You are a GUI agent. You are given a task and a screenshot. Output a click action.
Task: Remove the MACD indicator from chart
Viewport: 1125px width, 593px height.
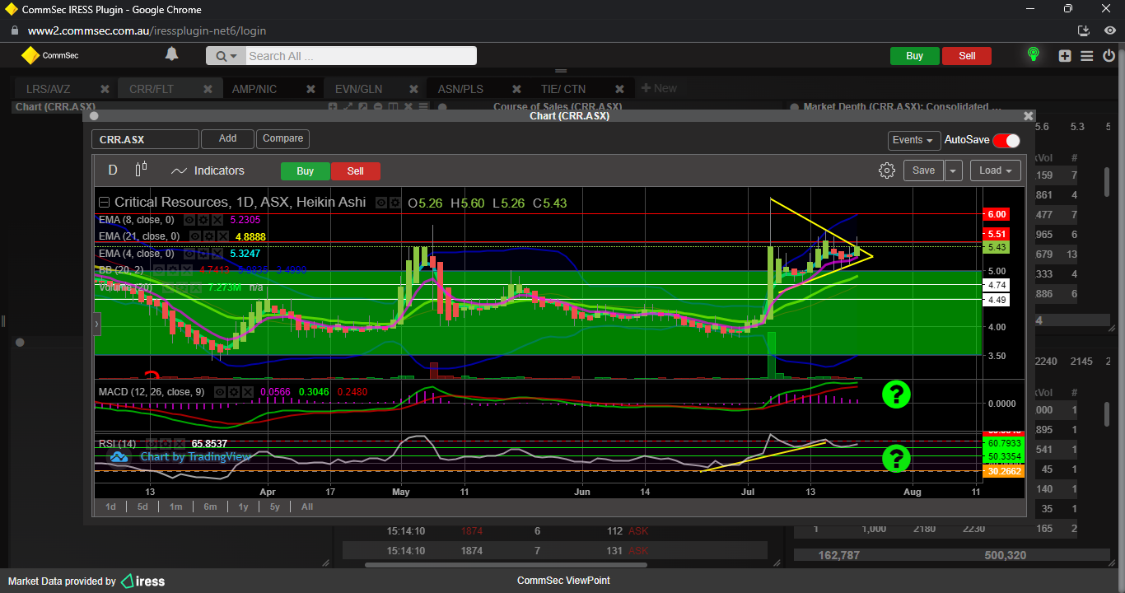pos(248,391)
